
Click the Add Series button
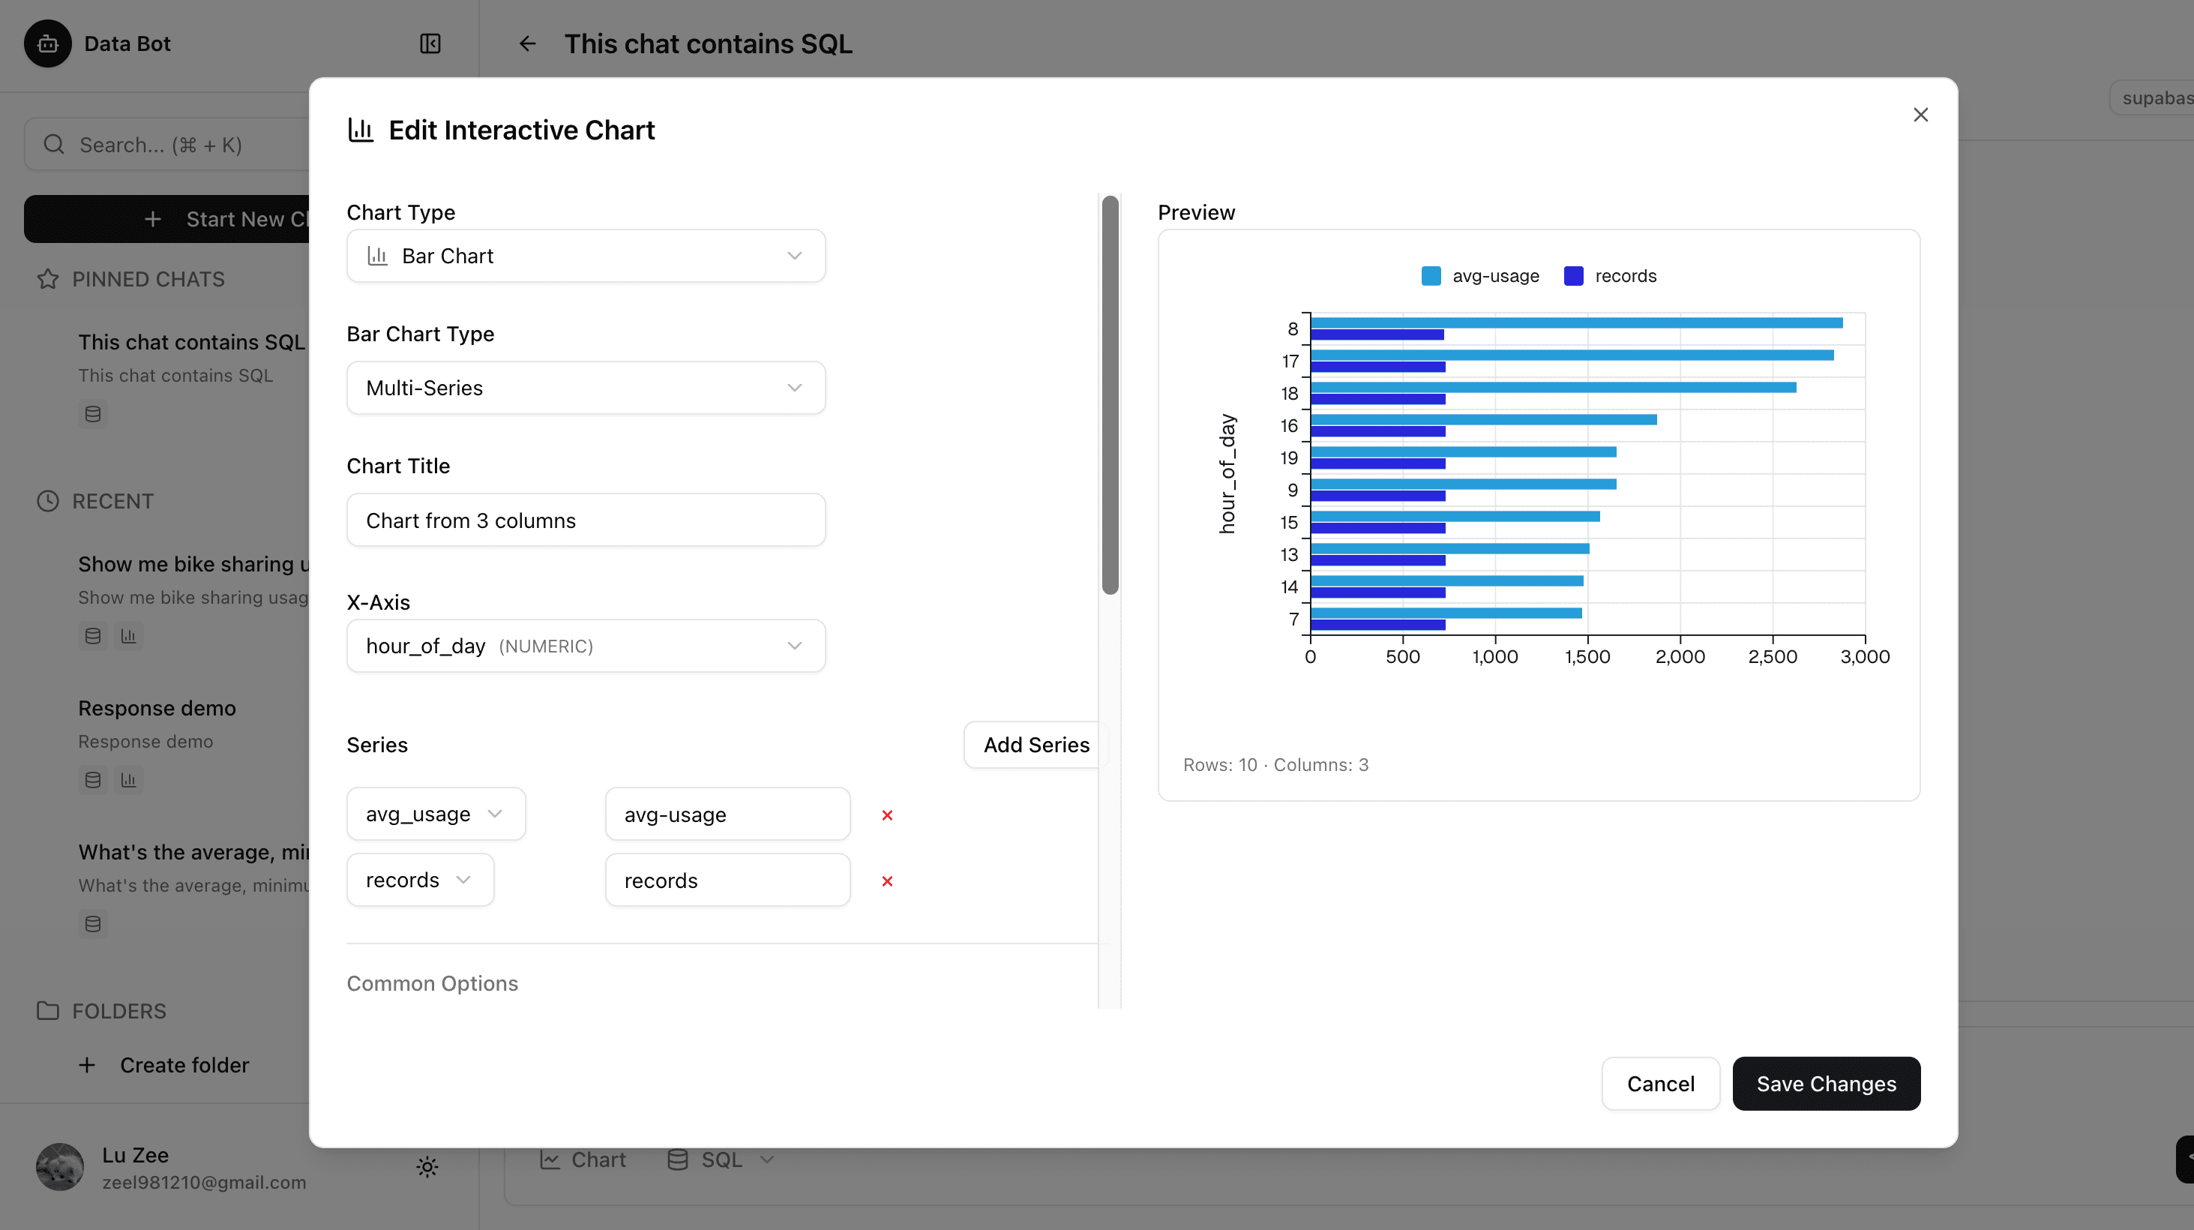1035,745
